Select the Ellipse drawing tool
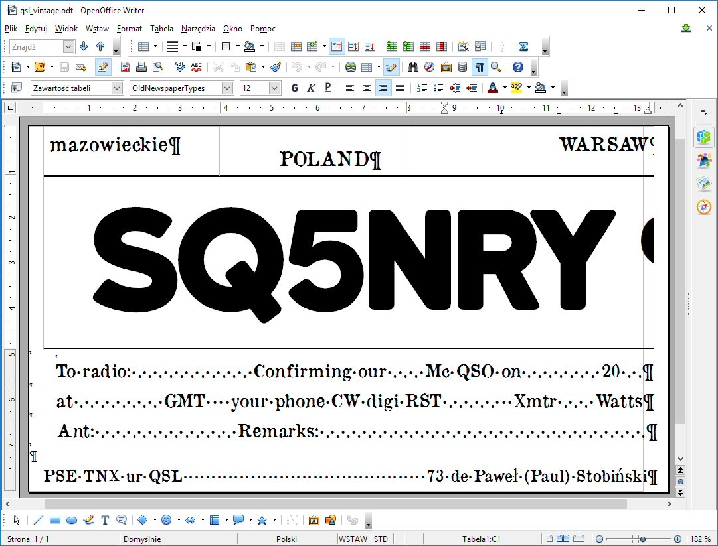 (72, 520)
